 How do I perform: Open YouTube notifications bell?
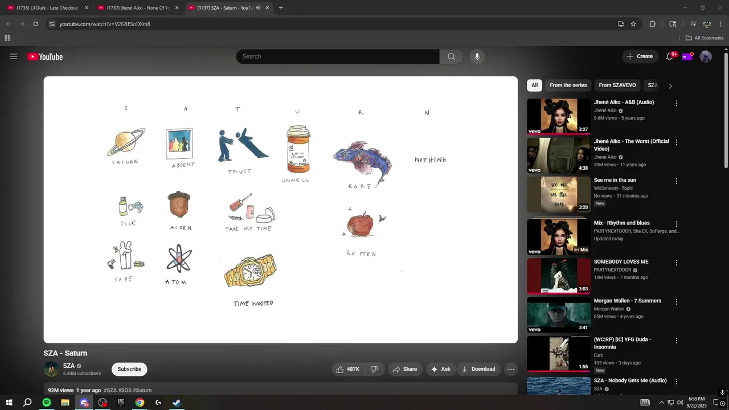(670, 56)
